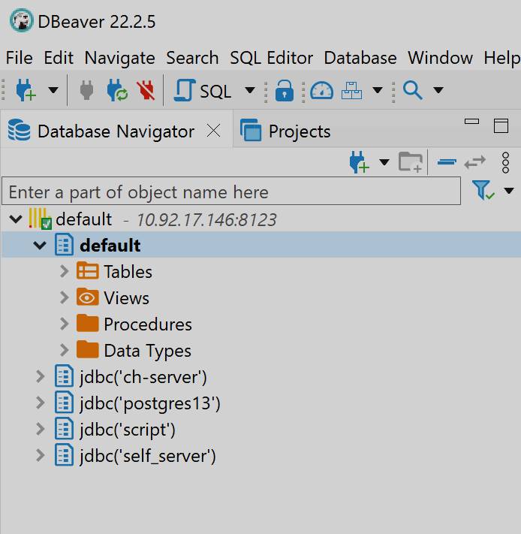Click the DBeaver beaver logo icon
The height and width of the screenshot is (534, 521).
click(x=22, y=20)
